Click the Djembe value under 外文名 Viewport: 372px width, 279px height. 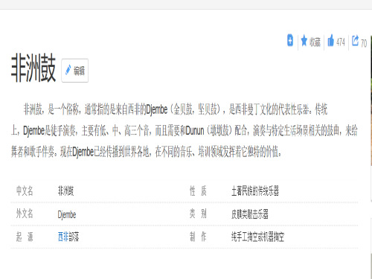pos(67,214)
